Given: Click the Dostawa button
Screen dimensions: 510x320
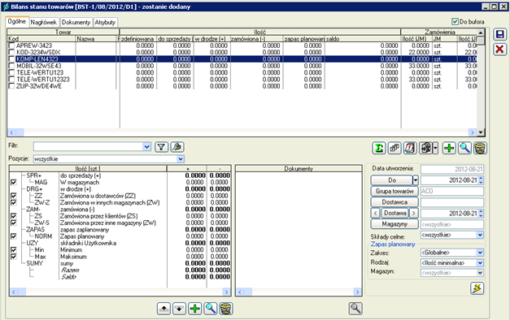Looking at the screenshot, I should 394,213.
